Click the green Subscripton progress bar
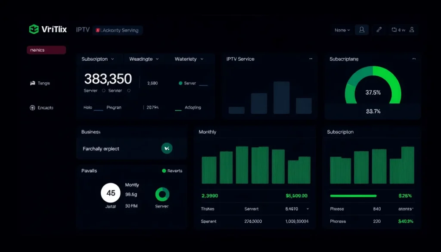 coord(353,196)
